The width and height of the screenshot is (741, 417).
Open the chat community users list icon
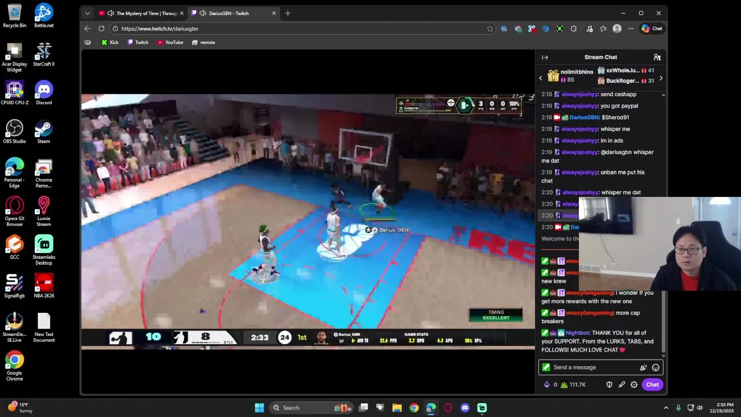click(657, 57)
